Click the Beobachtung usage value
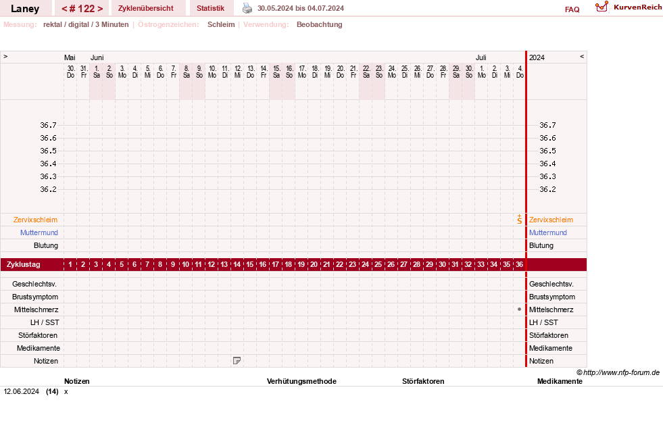Image resolution: width=663 pixels, height=421 pixels. [x=319, y=24]
